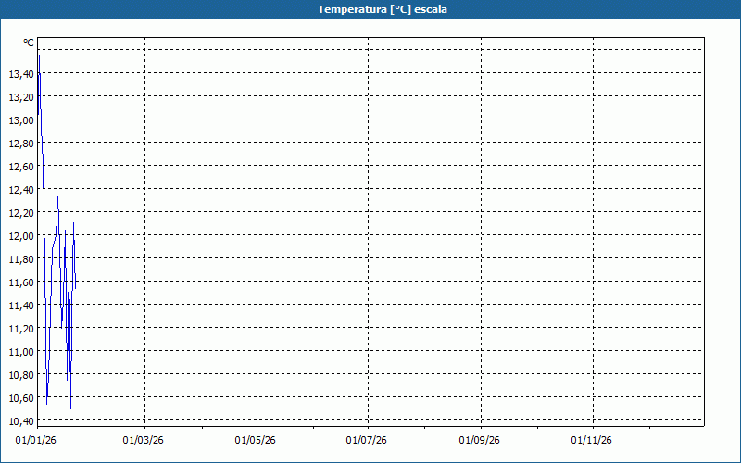The image size is (741, 463).
Task: Click the highest peak of the blue temperature line
Action: (x=39, y=56)
